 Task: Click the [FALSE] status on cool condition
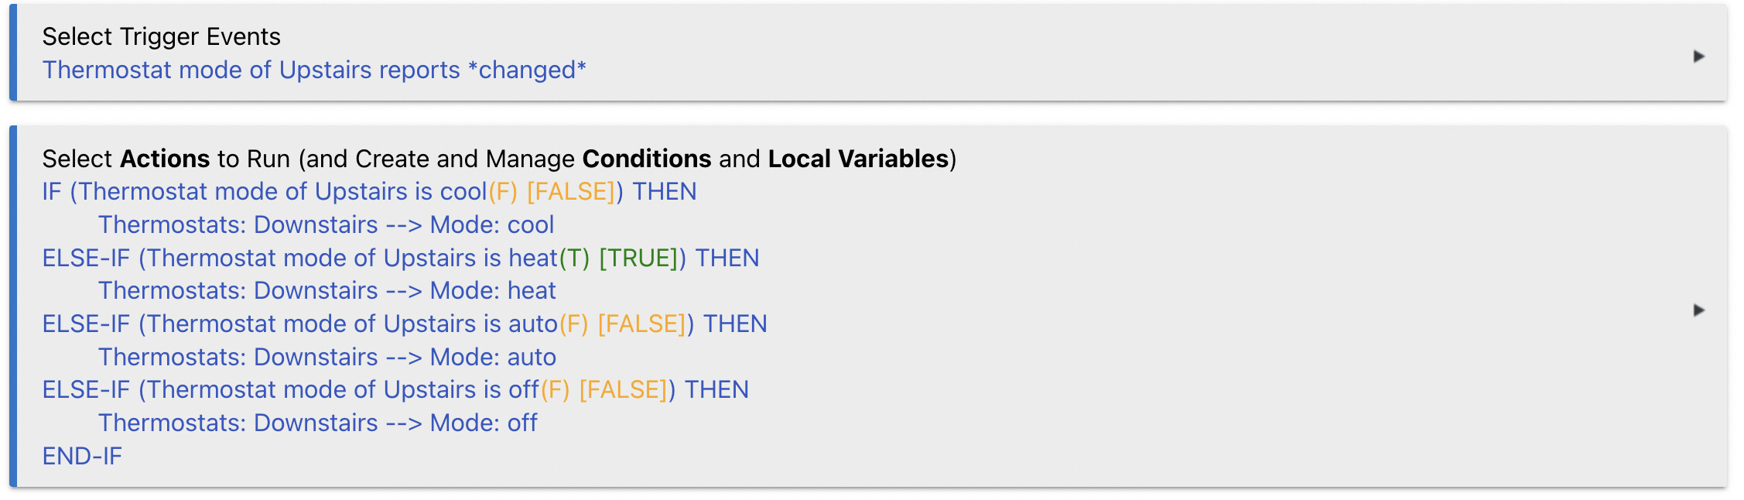(571, 191)
